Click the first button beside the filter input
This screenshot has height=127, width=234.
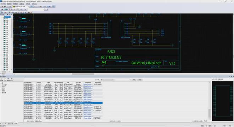[x=134, y=80]
